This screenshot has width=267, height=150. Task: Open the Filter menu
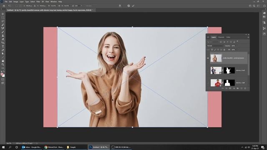coord(38,2)
